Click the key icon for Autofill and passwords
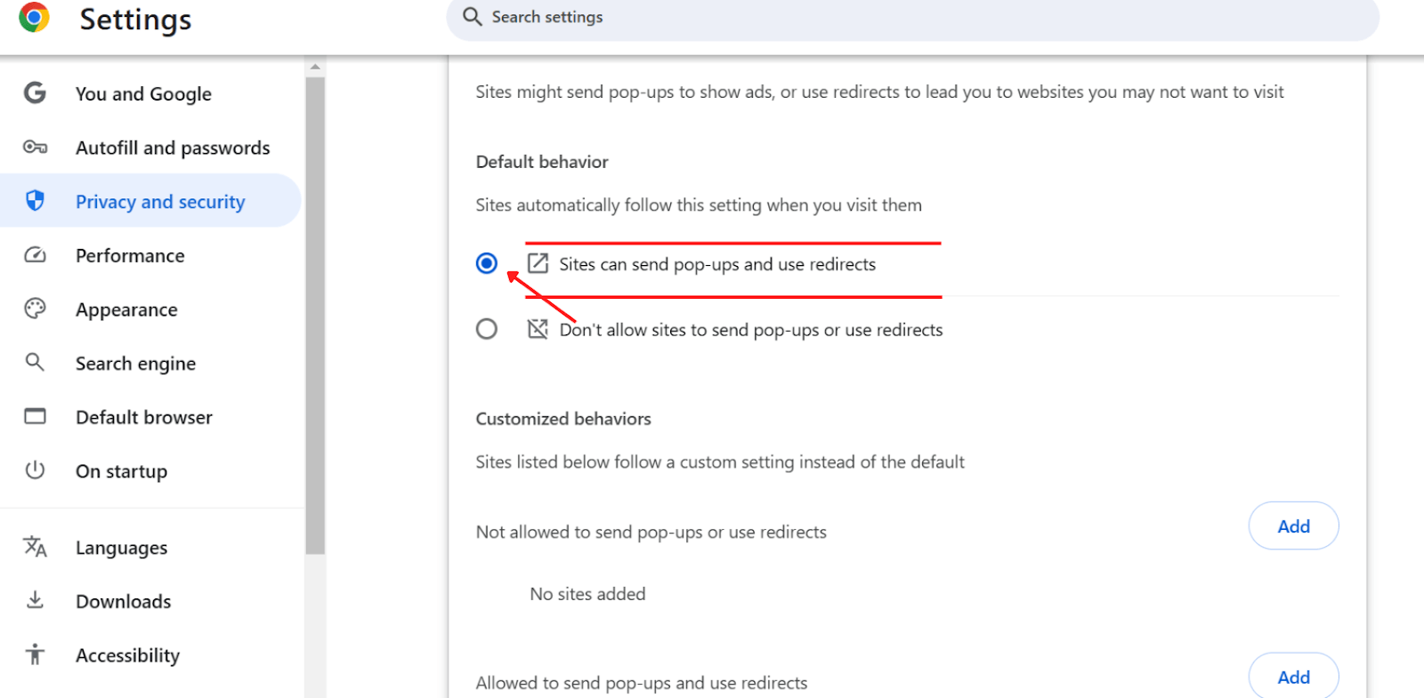 click(x=35, y=148)
